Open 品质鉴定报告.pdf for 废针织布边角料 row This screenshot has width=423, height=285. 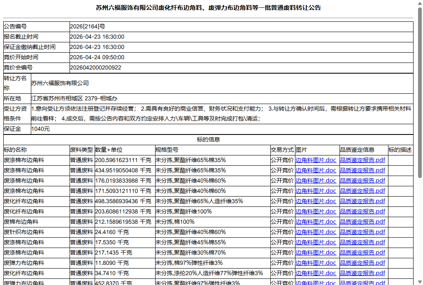[362, 232]
